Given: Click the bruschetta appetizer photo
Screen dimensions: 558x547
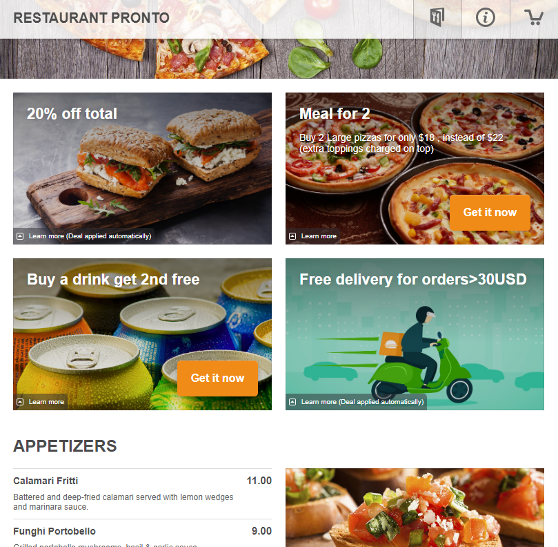Looking at the screenshot, I should tap(415, 508).
